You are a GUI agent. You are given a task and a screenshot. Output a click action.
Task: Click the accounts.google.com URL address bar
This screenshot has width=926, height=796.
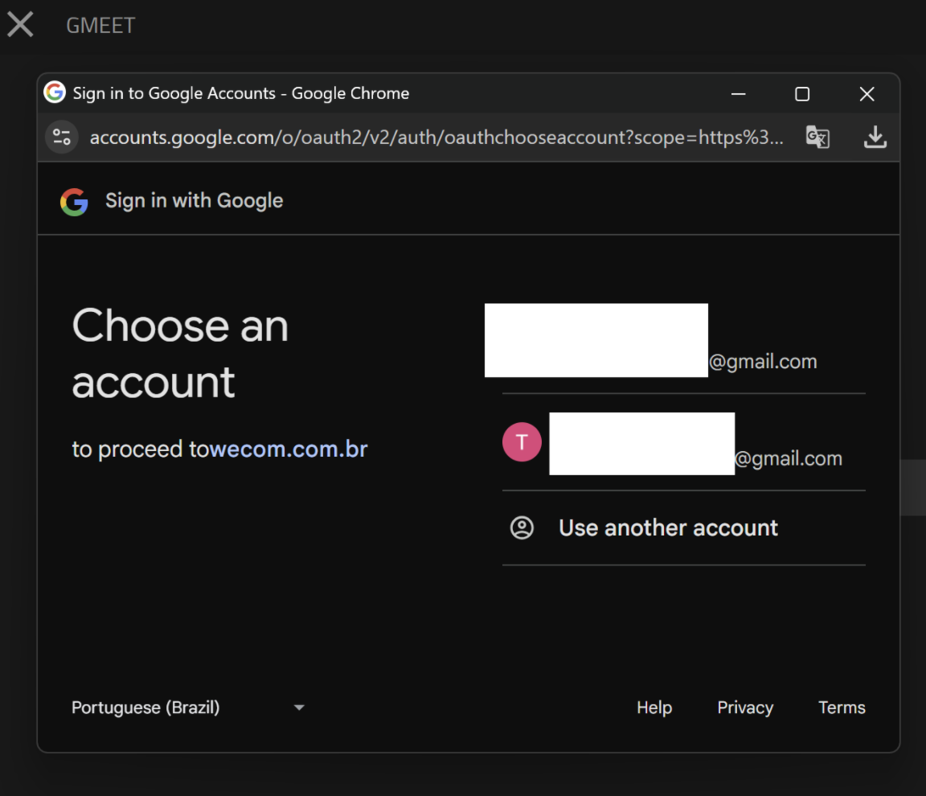(x=434, y=137)
